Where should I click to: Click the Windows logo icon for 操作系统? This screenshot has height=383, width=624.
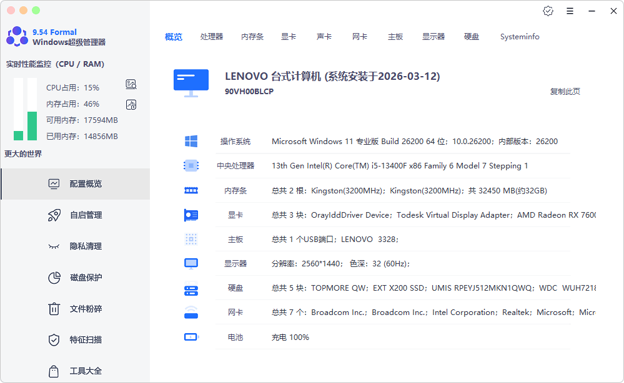pos(191,141)
